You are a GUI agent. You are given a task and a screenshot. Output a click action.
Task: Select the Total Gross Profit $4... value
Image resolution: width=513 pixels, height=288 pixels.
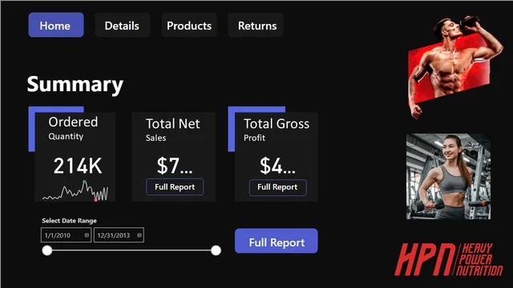coord(277,166)
